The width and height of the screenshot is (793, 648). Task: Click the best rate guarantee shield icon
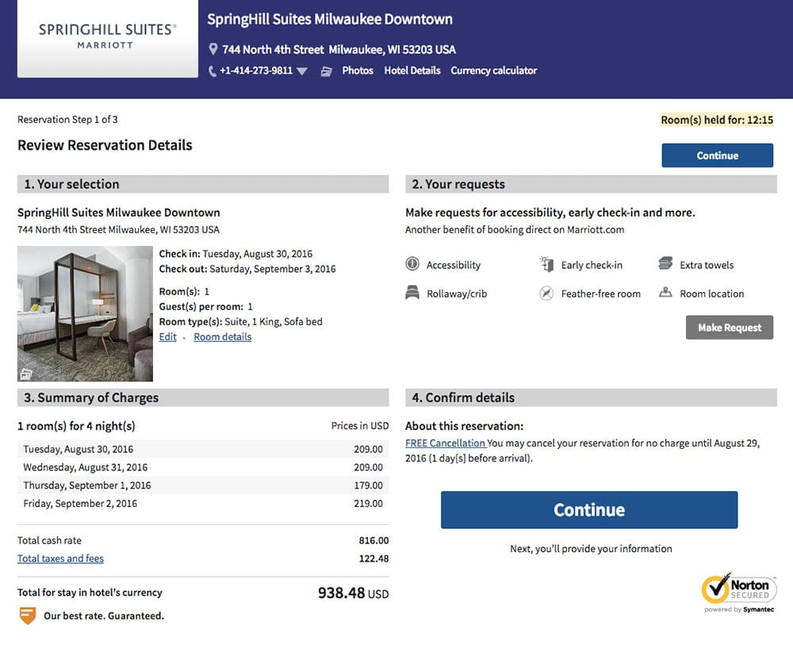point(26,615)
